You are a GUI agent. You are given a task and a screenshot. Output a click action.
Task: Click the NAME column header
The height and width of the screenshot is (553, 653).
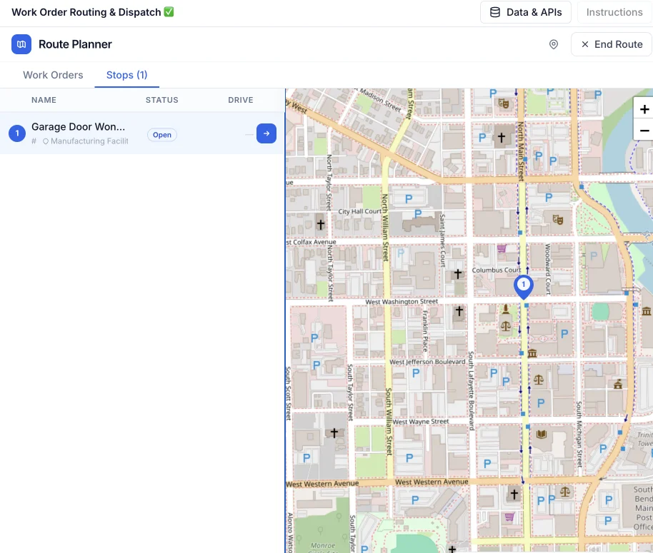click(44, 100)
